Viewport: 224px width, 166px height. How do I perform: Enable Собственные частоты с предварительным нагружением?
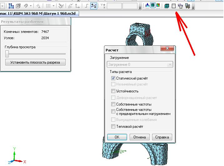tap(113, 111)
